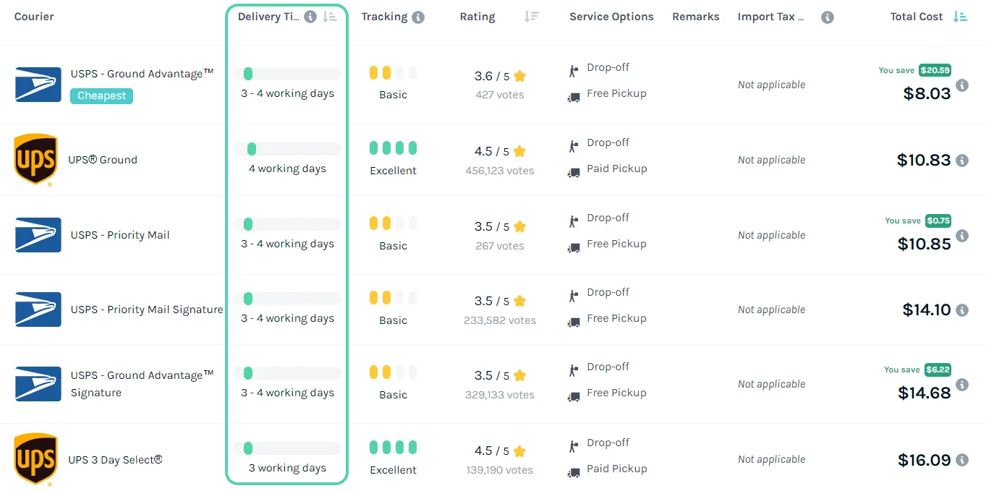Click the Remarks column header
The image size is (986, 491).
point(696,17)
